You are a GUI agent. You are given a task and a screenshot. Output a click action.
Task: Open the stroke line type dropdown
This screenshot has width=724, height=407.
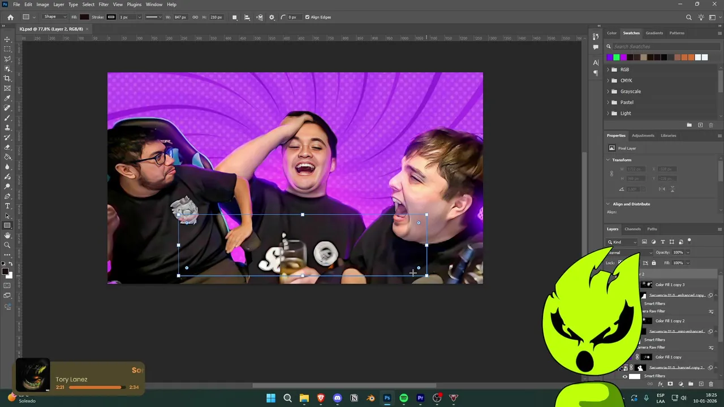153,17
